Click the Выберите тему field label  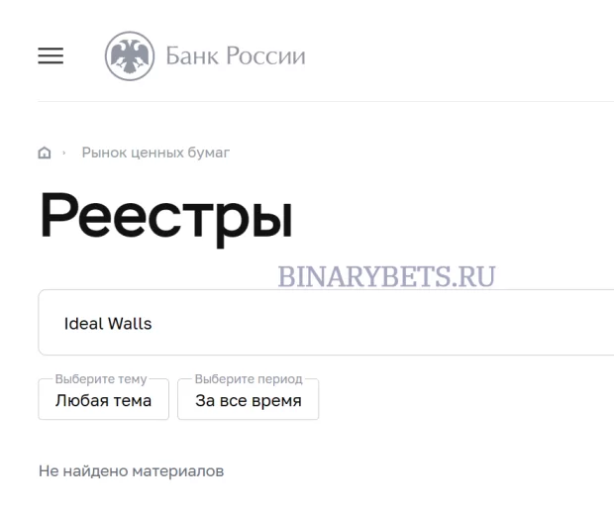pos(101,379)
